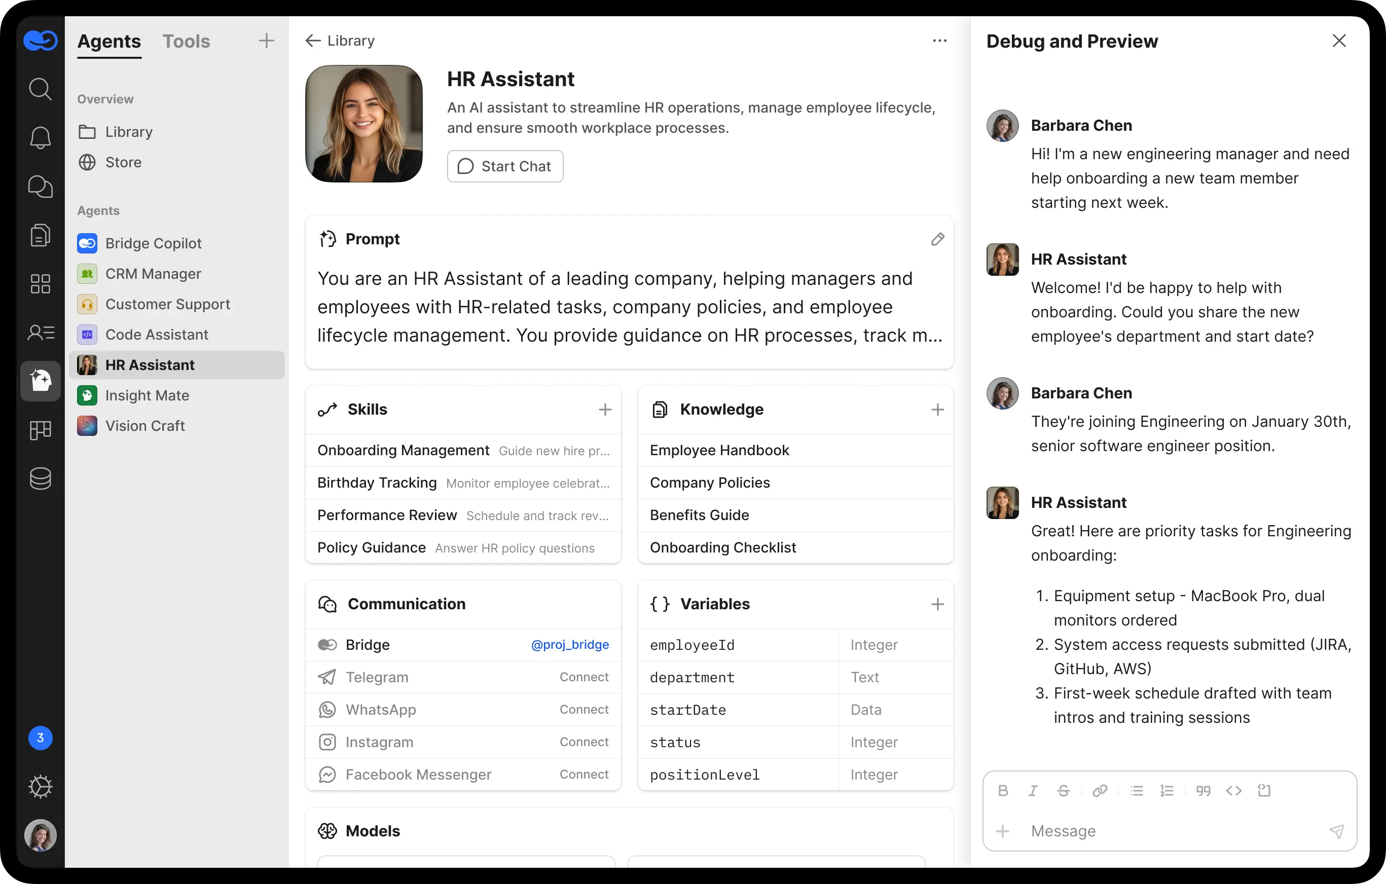Open the @proj_bridge link
This screenshot has height=884, width=1386.
click(570, 645)
